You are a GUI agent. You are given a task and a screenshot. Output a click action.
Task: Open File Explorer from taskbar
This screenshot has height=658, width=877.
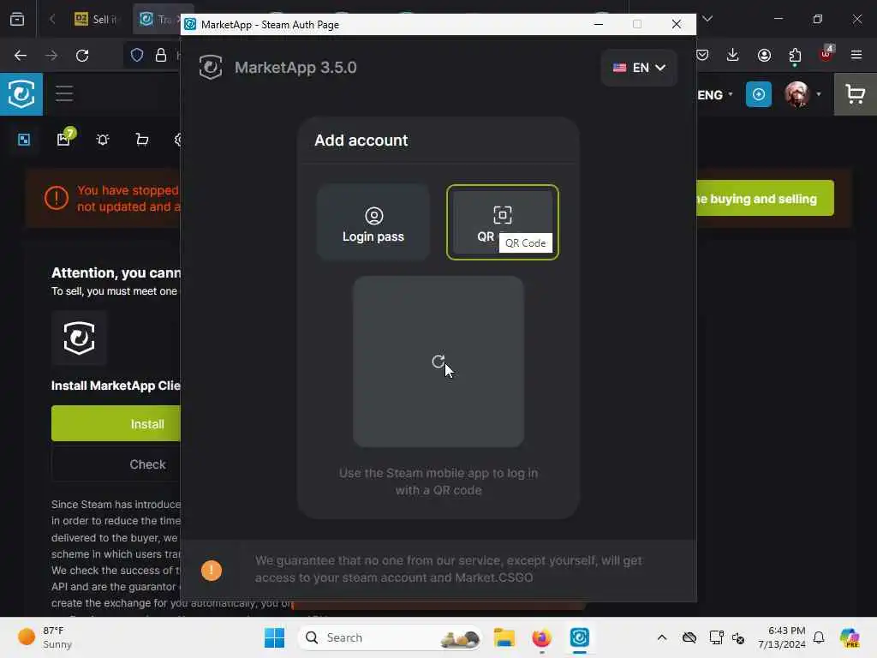(504, 637)
